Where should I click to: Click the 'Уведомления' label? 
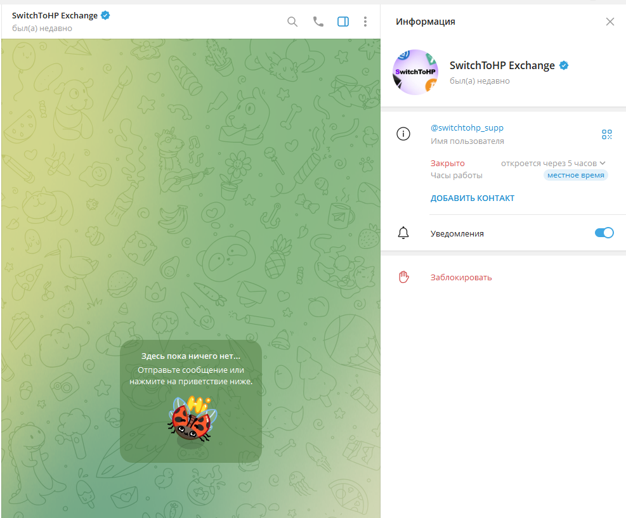click(457, 234)
